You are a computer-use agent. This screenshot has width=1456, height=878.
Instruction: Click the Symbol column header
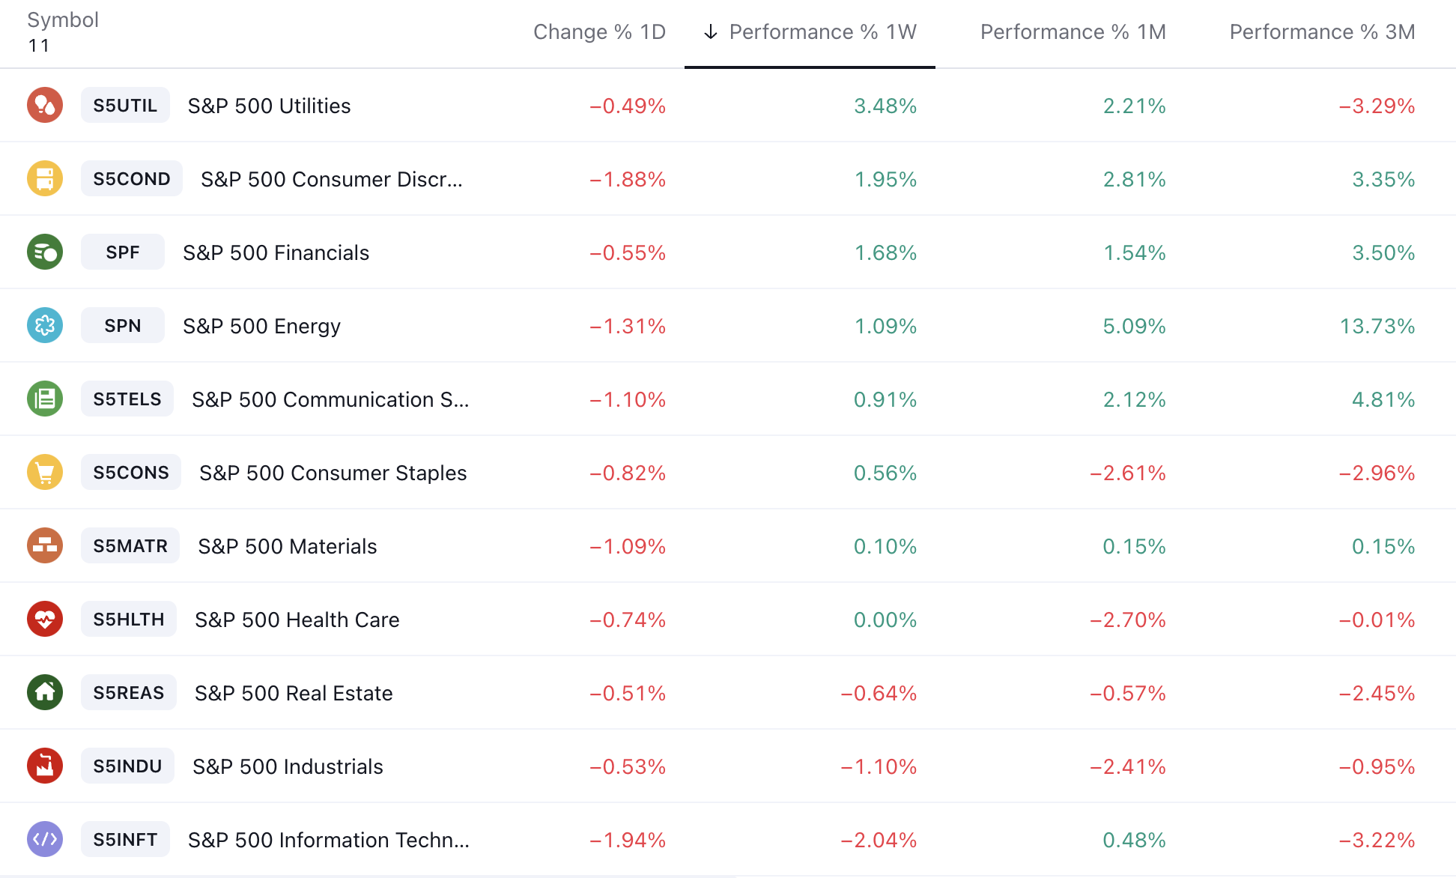pos(63,20)
